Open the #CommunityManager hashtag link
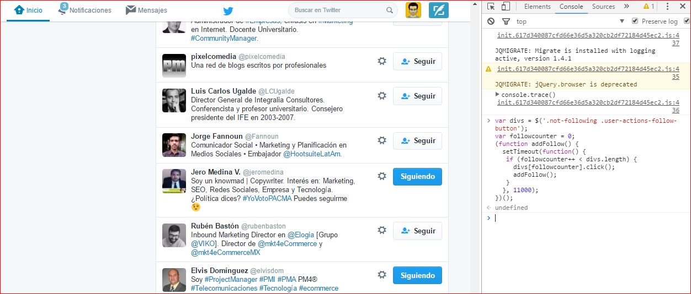The image size is (691, 294). coord(224,39)
